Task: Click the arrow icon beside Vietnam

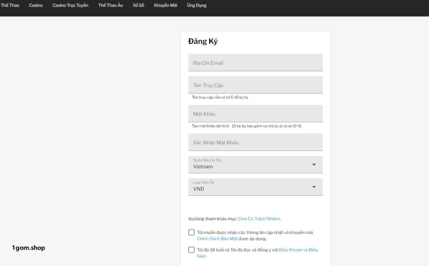Action: [x=314, y=165]
